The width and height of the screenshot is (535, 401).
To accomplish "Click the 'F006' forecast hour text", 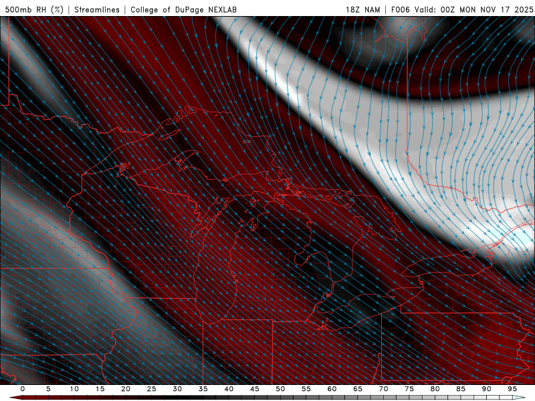I will click(401, 9).
